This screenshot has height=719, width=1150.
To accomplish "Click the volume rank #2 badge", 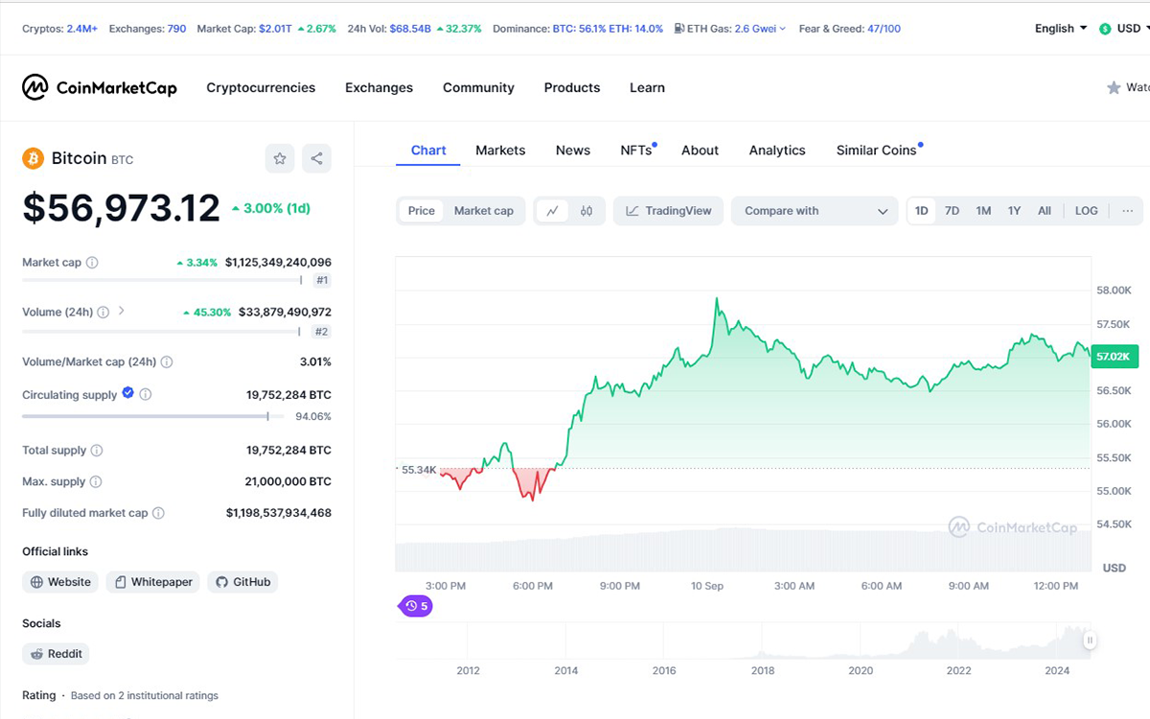I will click(x=322, y=332).
